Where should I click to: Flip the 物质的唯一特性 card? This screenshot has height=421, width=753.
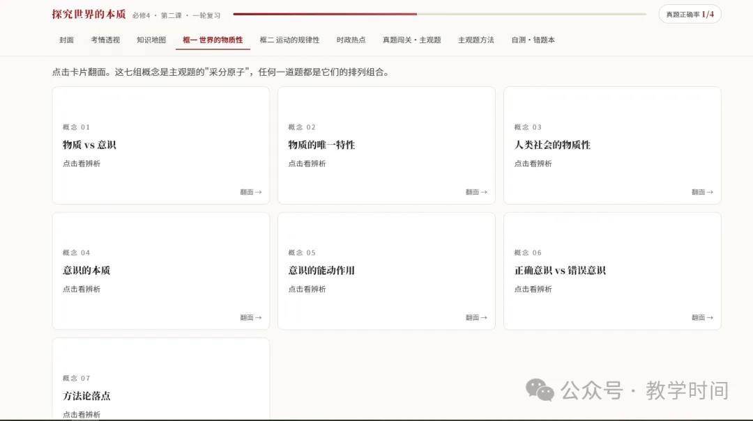(386, 145)
